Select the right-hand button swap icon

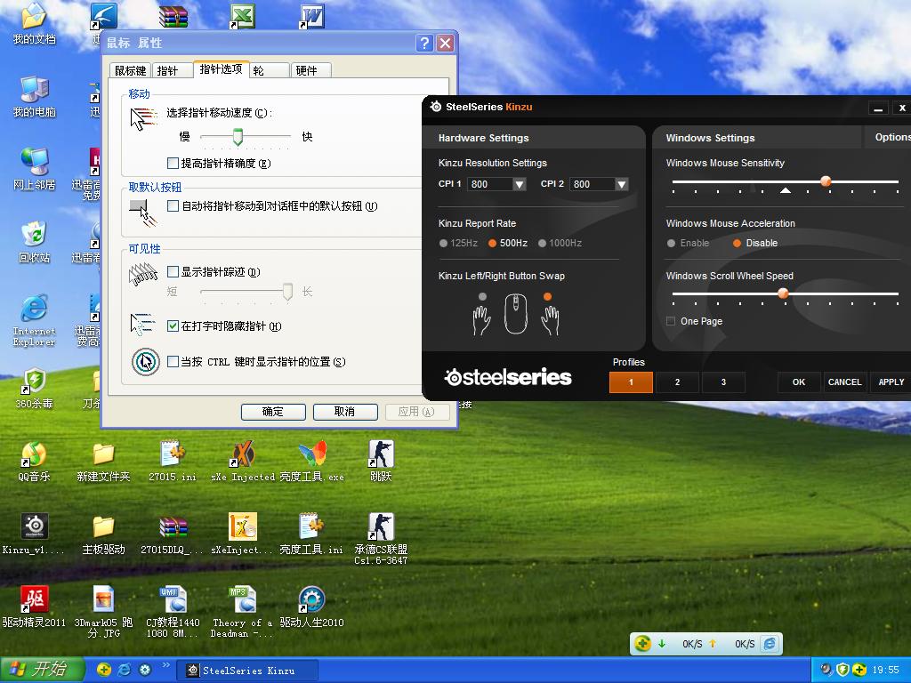550,315
